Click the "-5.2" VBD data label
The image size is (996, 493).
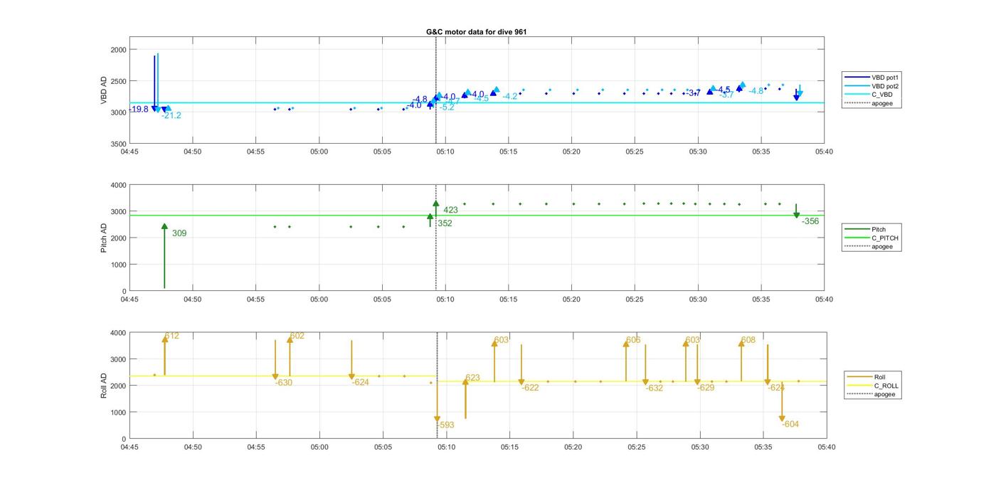[x=447, y=107]
